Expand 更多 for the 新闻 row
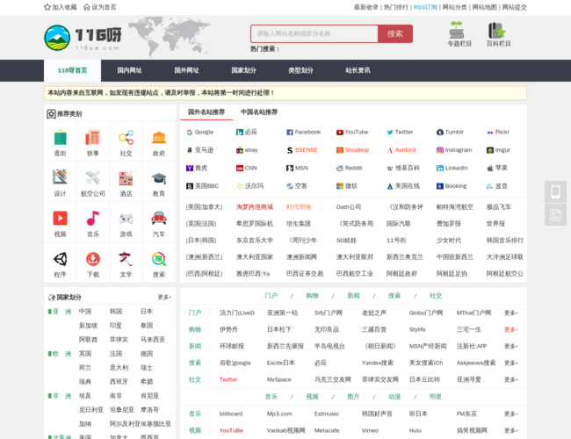 coord(511,347)
